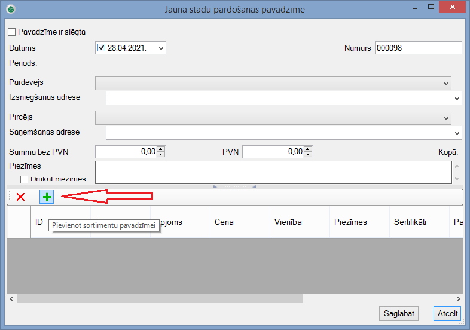
Task: Check the 'Drukāt piezīmes' checkbox
Action: pyautogui.click(x=25, y=179)
